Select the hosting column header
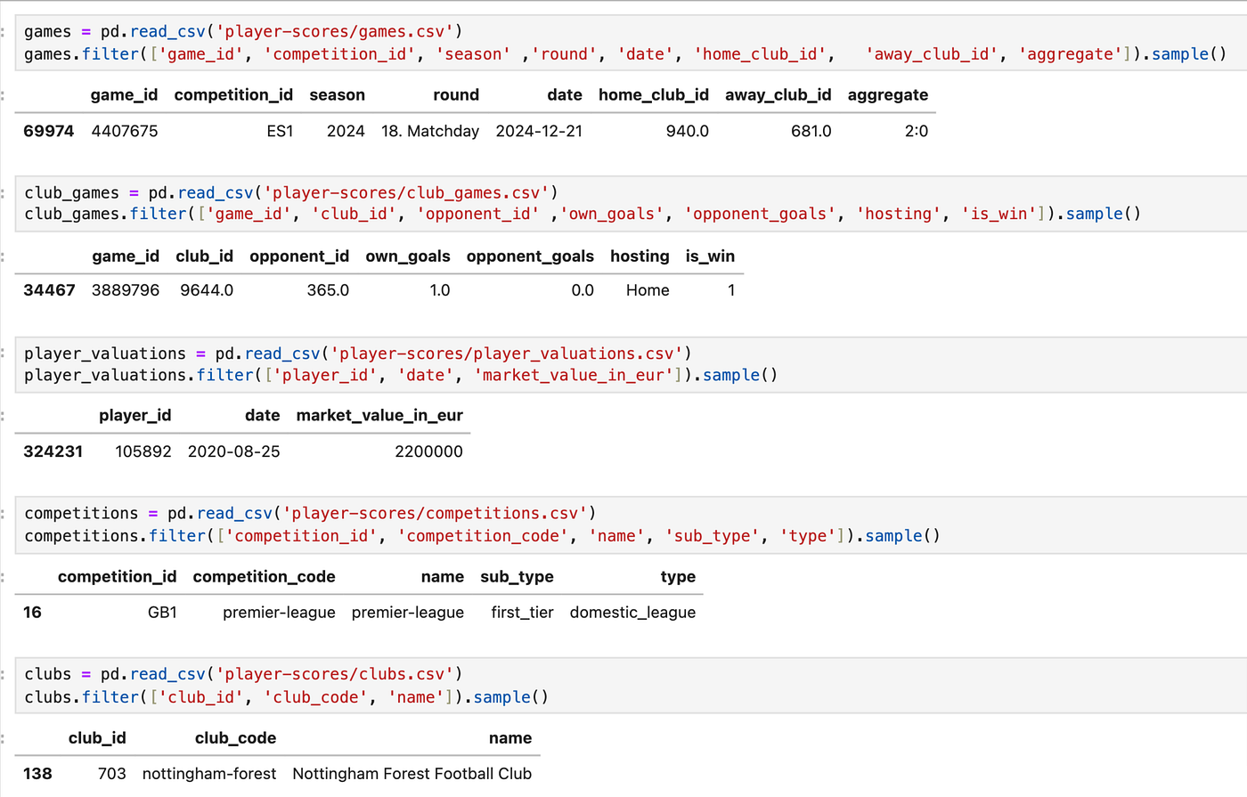The width and height of the screenshot is (1247, 797). [x=640, y=256]
